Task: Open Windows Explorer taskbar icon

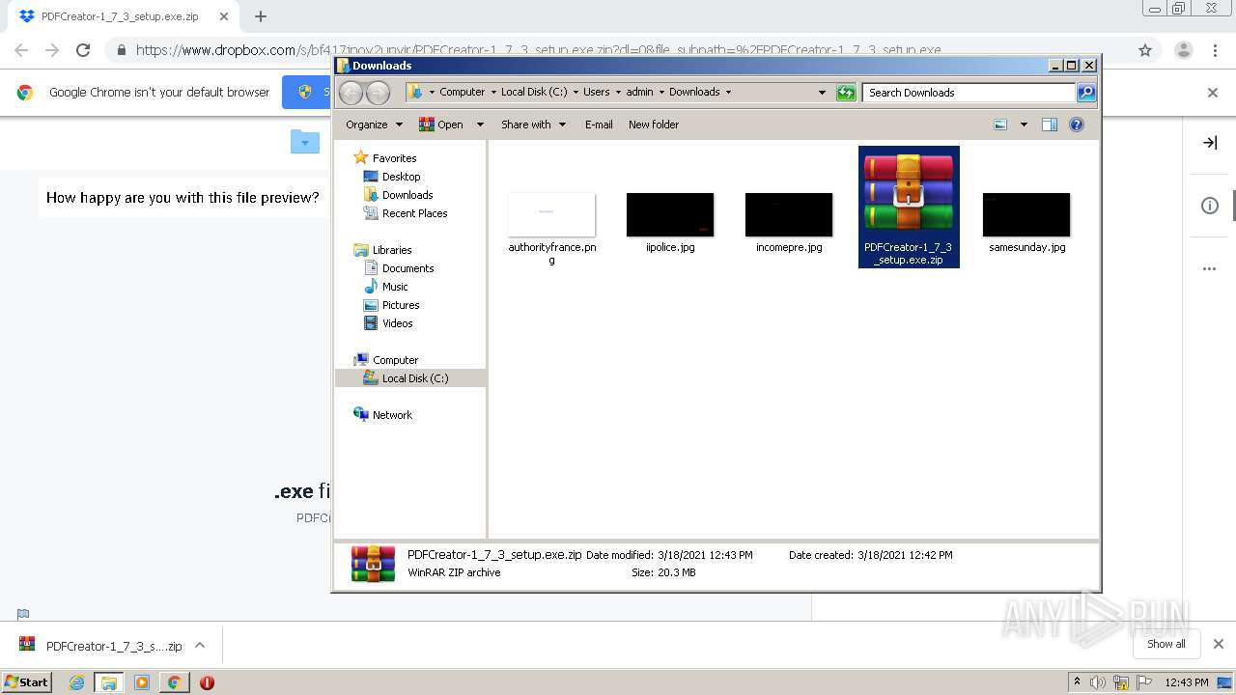Action: pos(109,682)
